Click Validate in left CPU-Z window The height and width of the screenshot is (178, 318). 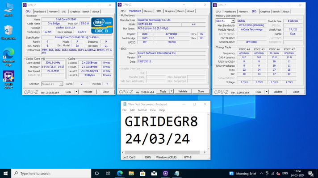[88, 92]
